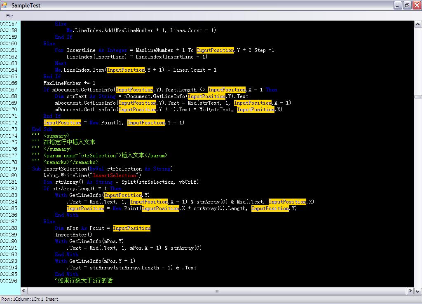Place cursor on "MaxLineNumber += 1" line

click(69, 83)
